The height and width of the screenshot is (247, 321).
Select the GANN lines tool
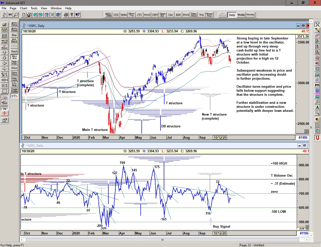click(x=5, y=102)
